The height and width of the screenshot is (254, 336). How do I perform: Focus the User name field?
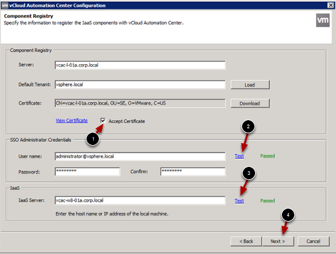(140, 156)
